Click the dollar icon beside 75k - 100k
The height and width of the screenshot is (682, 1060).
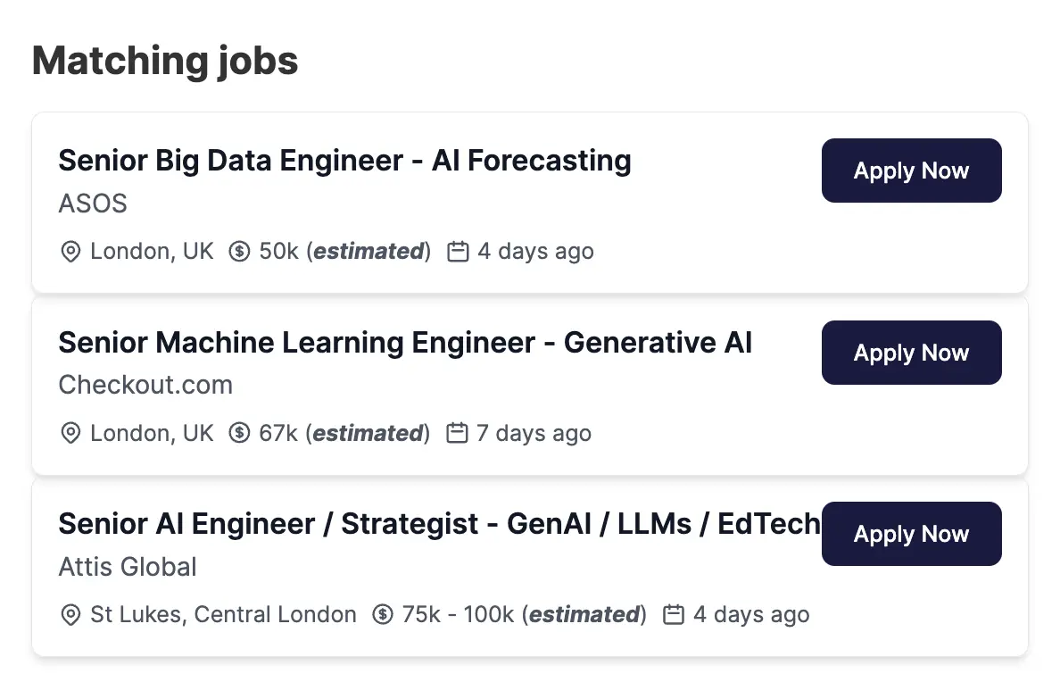(384, 614)
